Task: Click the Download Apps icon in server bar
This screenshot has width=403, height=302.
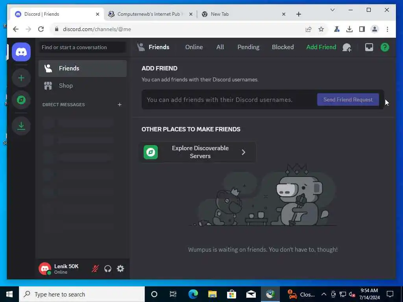Action: [21, 126]
